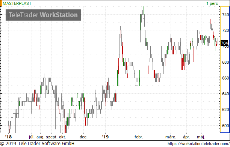This screenshot has height=147, width=230.
Task: Click the MASTERPLAST chart title
Action: (x=17, y=3)
